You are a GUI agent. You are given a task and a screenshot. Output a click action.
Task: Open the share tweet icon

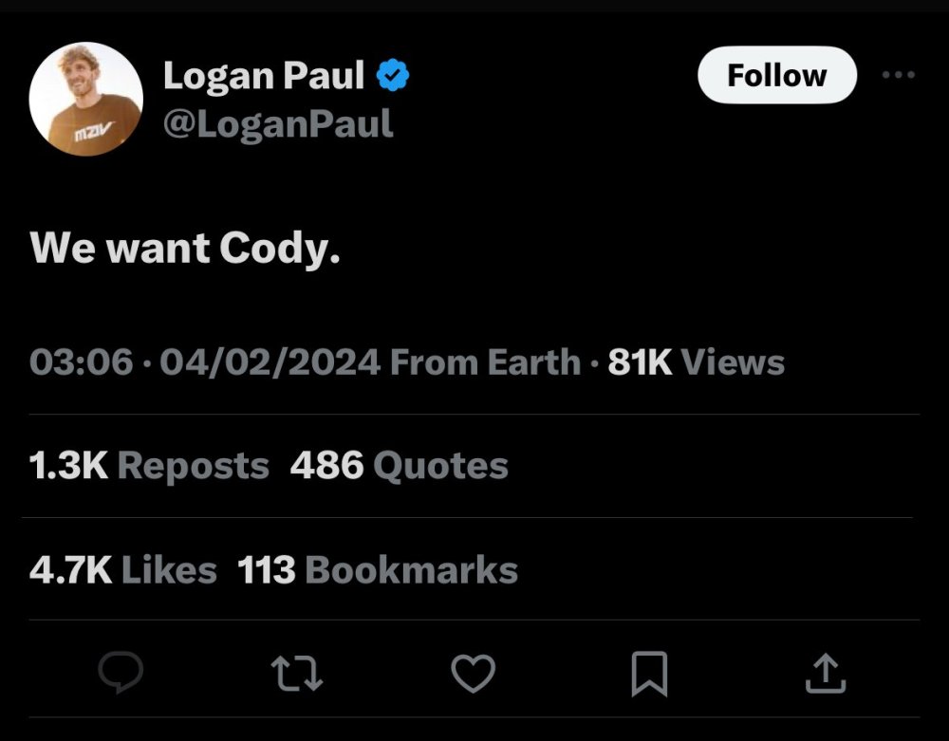[826, 674]
